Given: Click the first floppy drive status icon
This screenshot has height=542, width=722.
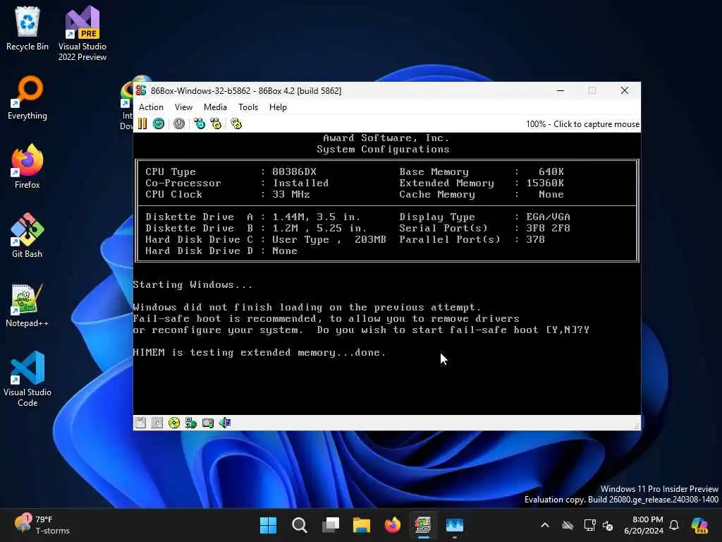Looking at the screenshot, I should pyautogui.click(x=140, y=423).
